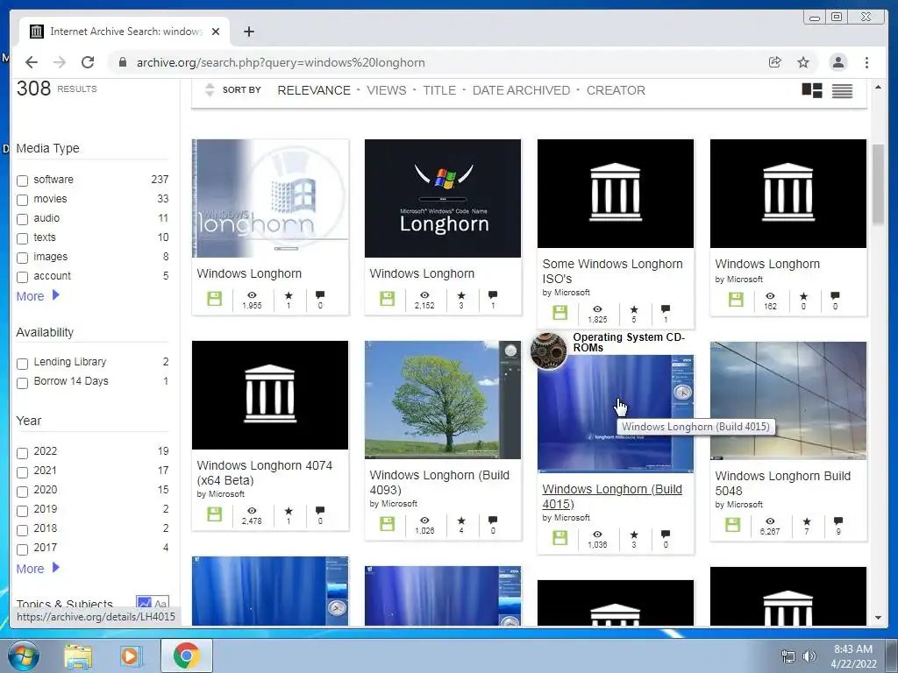Filter results by year 2019
Image resolution: width=898 pixels, height=673 pixels.
point(22,511)
